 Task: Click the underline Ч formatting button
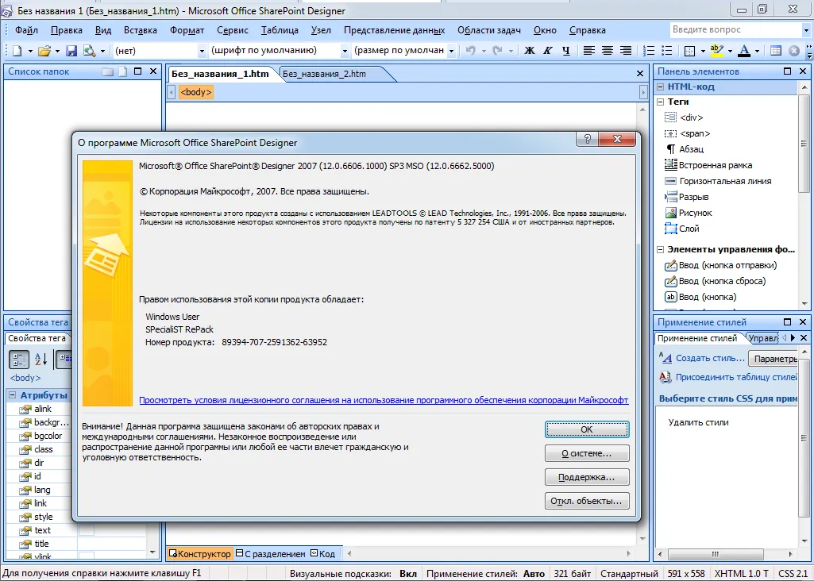tap(565, 51)
